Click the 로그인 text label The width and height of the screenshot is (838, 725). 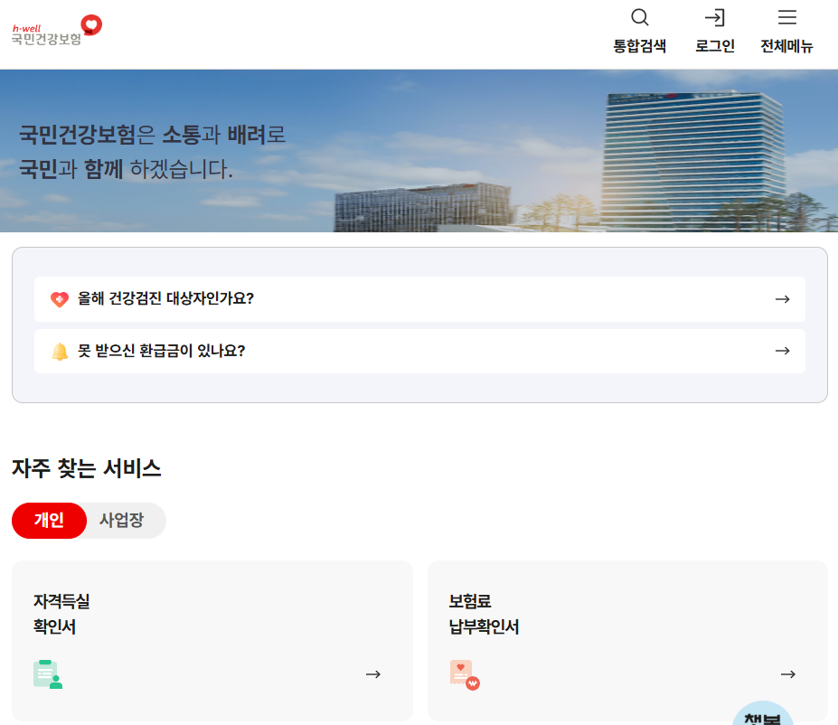point(714,46)
